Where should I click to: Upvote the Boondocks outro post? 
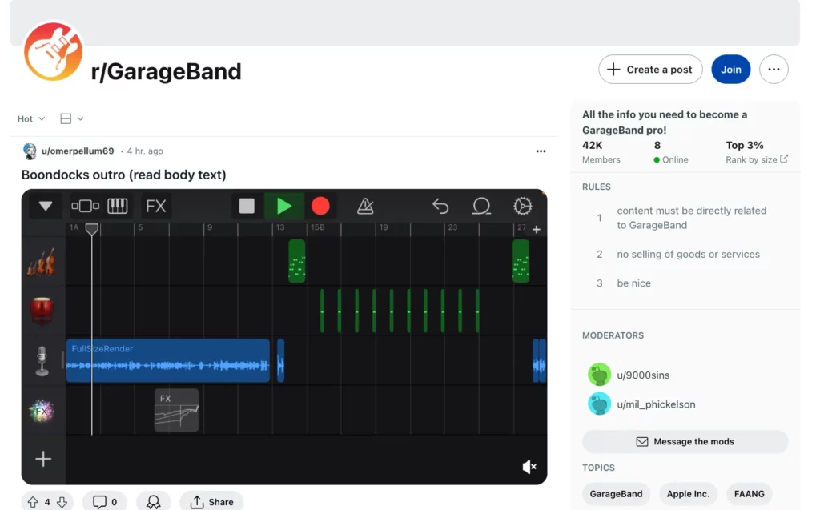pos(33,502)
